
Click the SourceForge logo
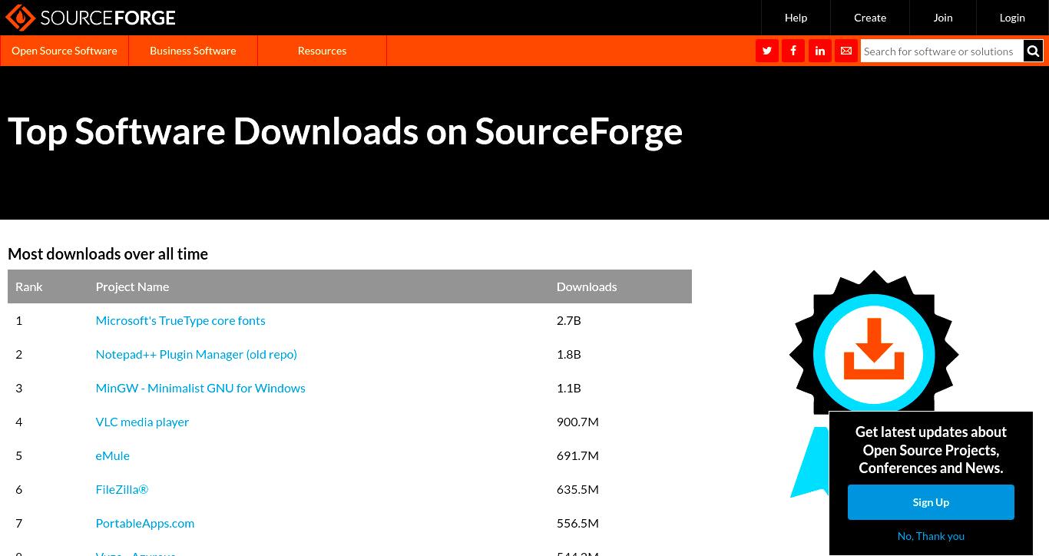(91, 18)
